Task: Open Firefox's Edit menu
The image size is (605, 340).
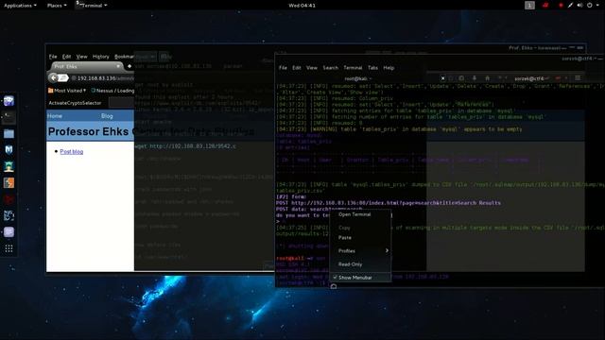Action: click(66, 57)
